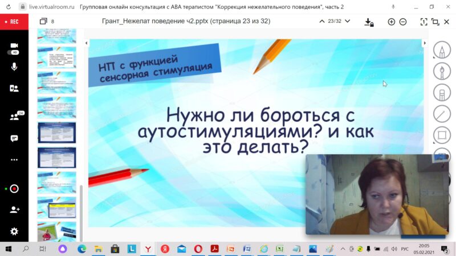Screen dimensions: 456x256
Task: Open PowerPoint from the taskbar
Action: point(231,249)
